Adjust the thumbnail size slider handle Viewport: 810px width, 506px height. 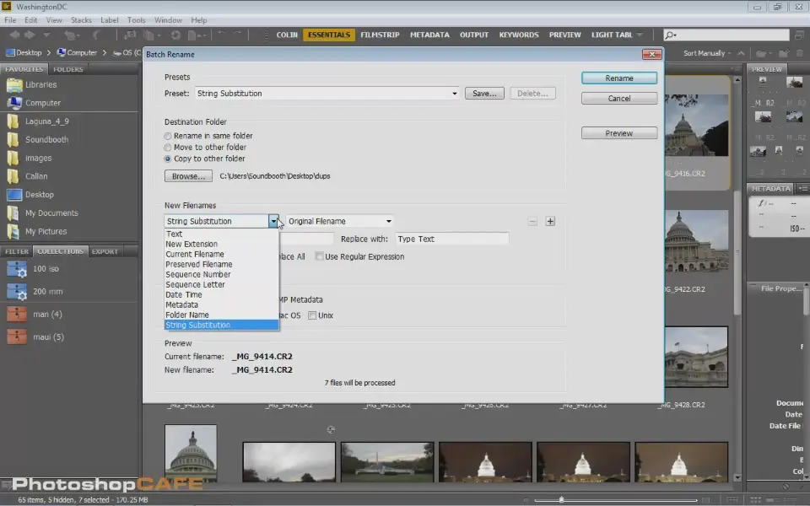562,500
